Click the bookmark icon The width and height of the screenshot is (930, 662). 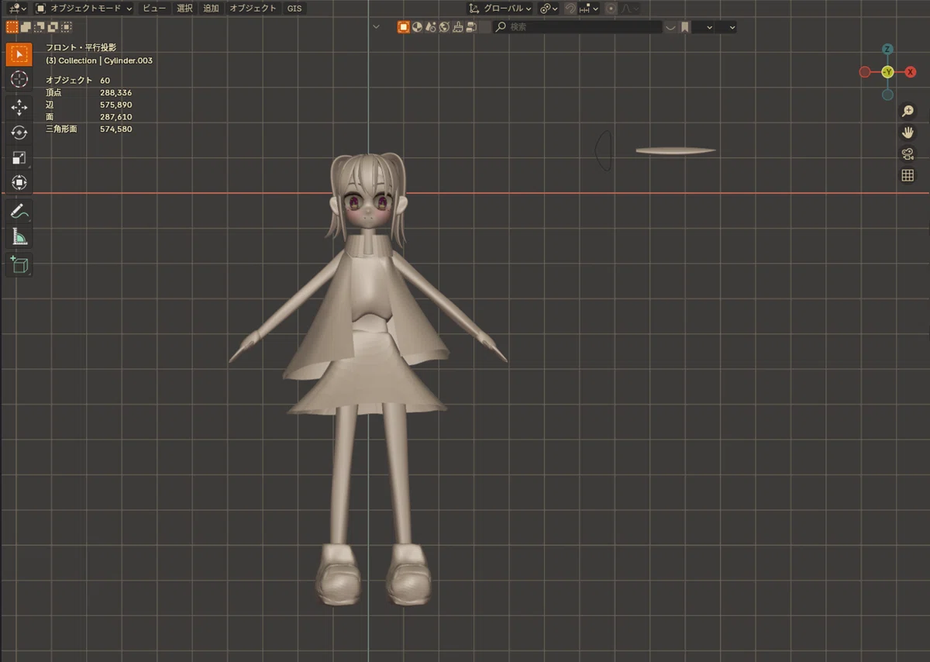click(685, 26)
